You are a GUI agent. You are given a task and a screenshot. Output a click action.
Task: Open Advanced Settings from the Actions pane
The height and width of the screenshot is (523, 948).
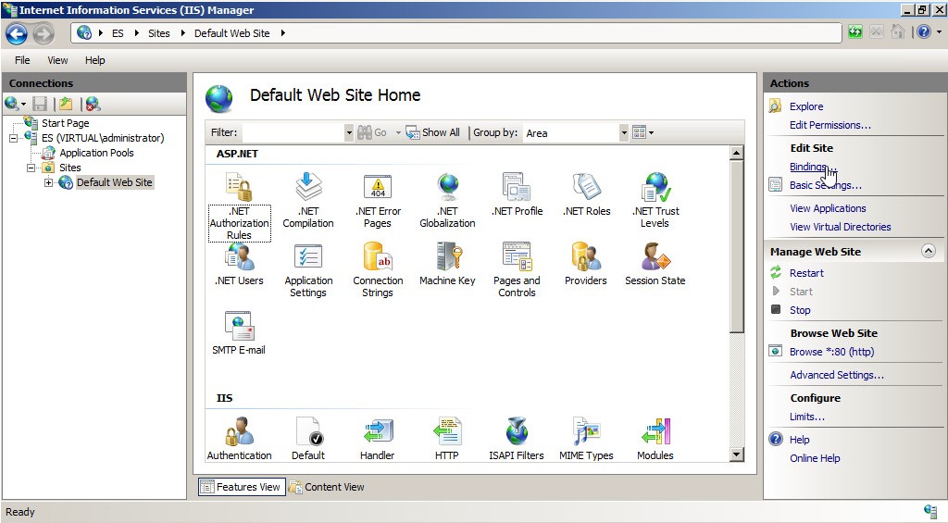(x=836, y=375)
